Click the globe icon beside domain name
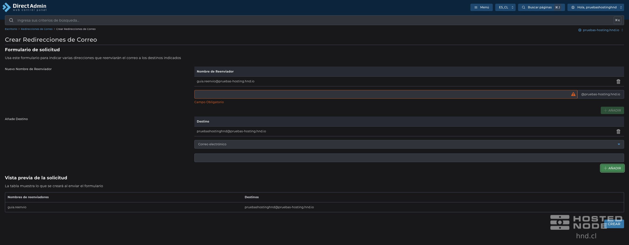This screenshot has width=629, height=245. click(580, 30)
